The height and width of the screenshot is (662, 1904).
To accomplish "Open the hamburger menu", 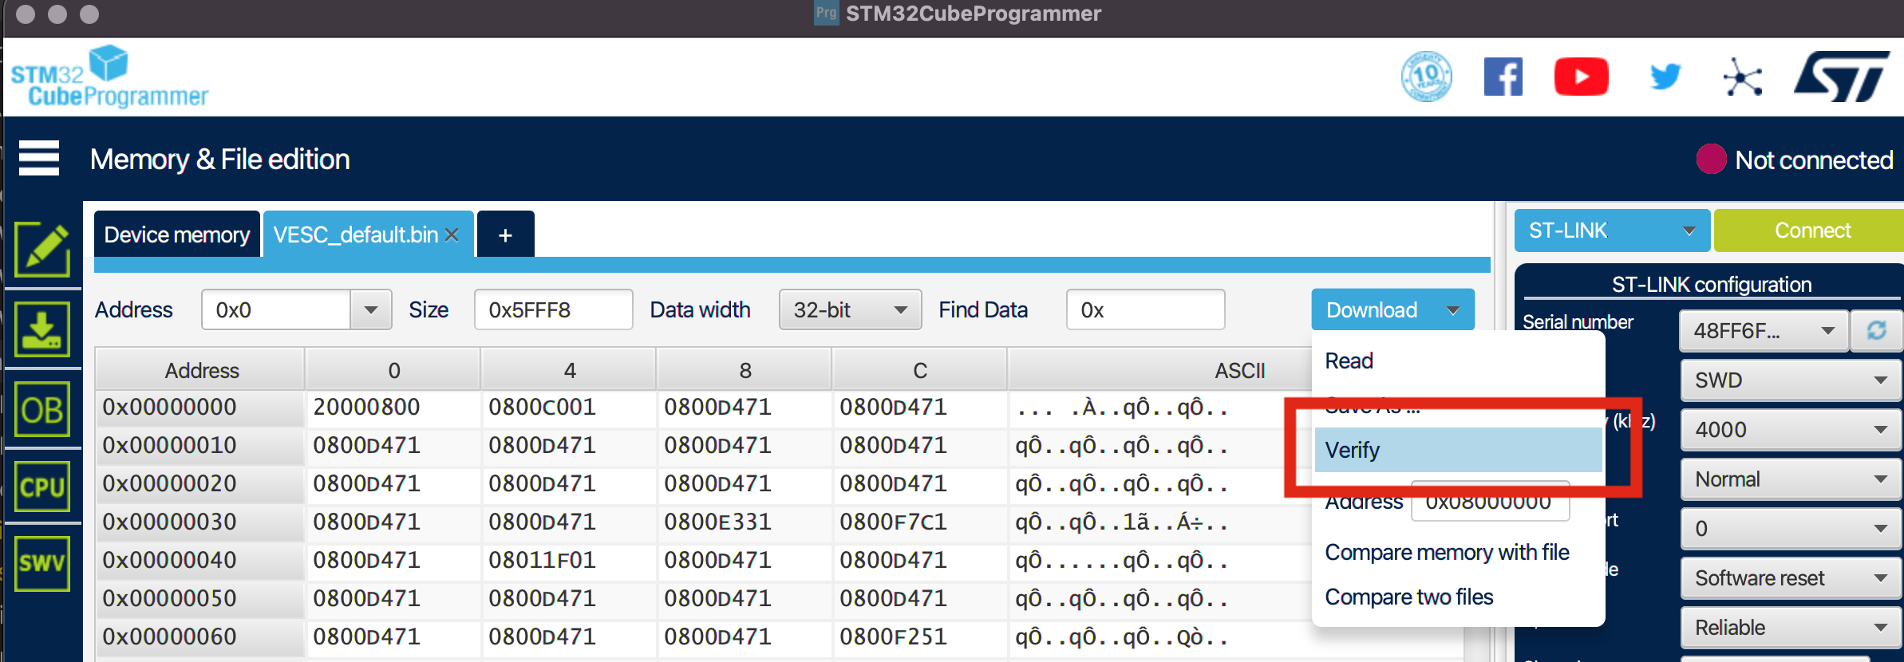I will pyautogui.click(x=39, y=158).
